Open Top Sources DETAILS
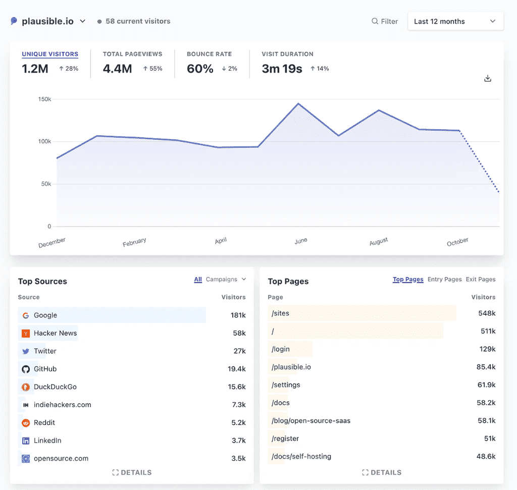The width and height of the screenshot is (517, 490). (x=132, y=472)
